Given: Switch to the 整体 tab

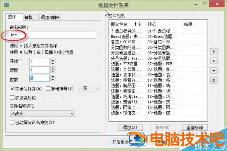Looking at the screenshot, I should tap(14, 17).
